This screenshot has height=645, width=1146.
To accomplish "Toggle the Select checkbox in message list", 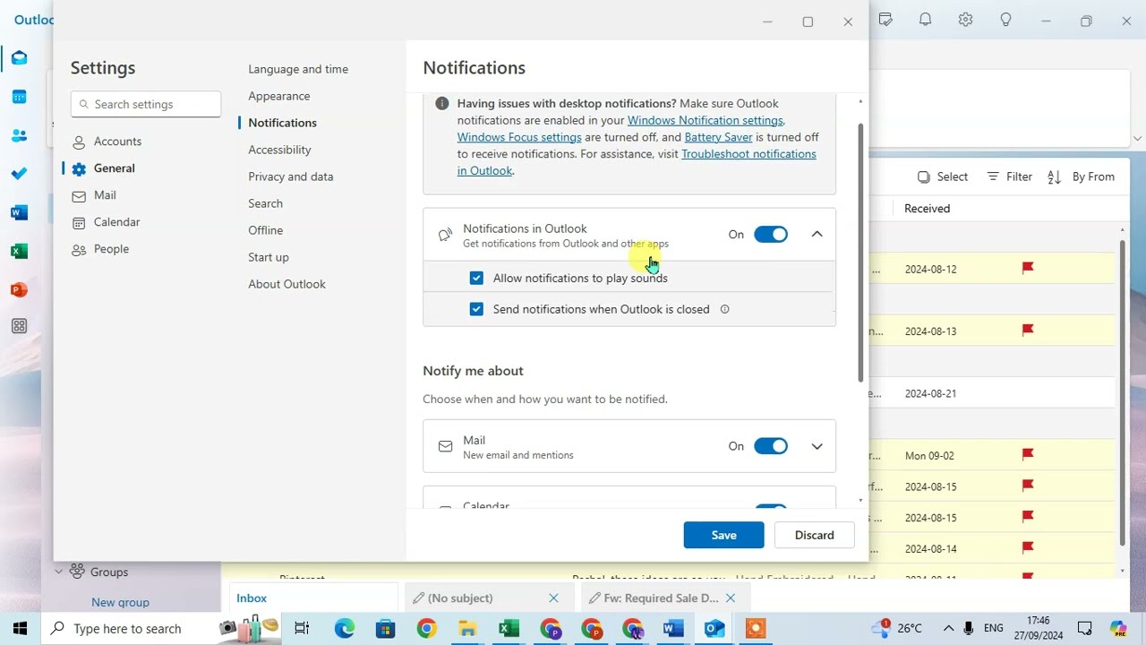I will coord(924,177).
